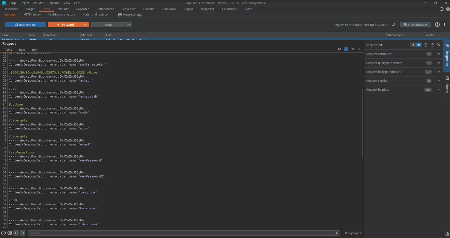Open the Project menu
Image resolution: width=450 pixels, height=238 pixels.
(x=24, y=3)
